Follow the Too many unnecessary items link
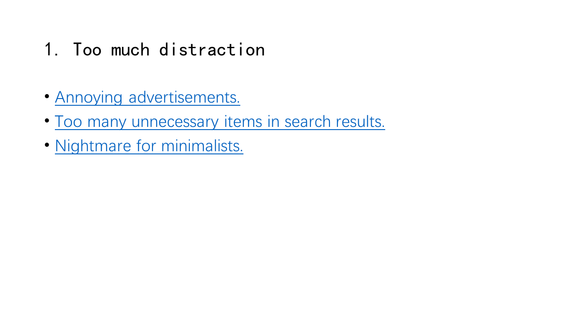The width and height of the screenshot is (576, 324). (220, 121)
